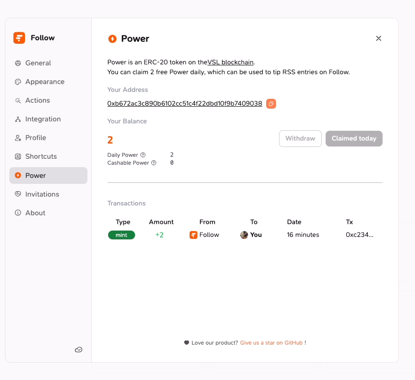This screenshot has width=415, height=380.
Task: Click the Claimed today button
Action: point(354,139)
